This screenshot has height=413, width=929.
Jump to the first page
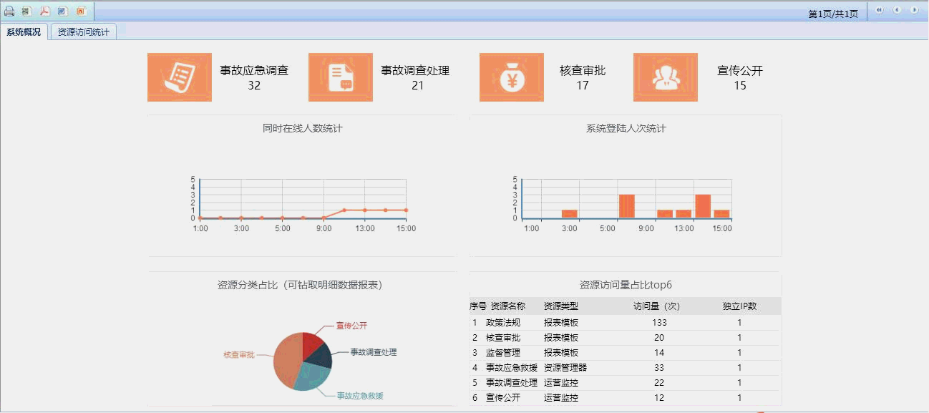[879, 10]
